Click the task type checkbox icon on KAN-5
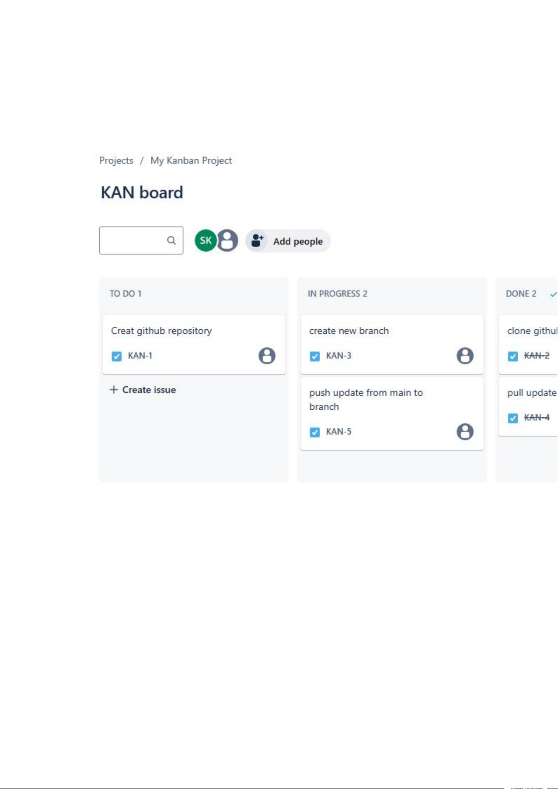Image resolution: width=558 pixels, height=789 pixels. click(315, 432)
